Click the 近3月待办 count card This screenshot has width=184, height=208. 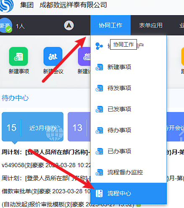coord(32,127)
